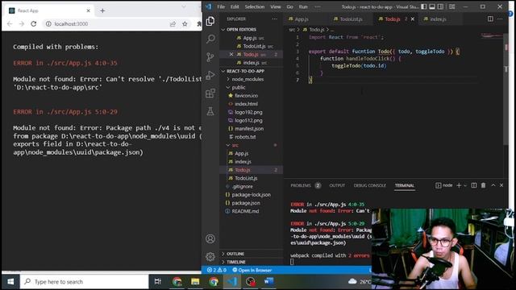Expand the Timeline section
The height and width of the screenshot is (290, 516).
pos(252,262)
